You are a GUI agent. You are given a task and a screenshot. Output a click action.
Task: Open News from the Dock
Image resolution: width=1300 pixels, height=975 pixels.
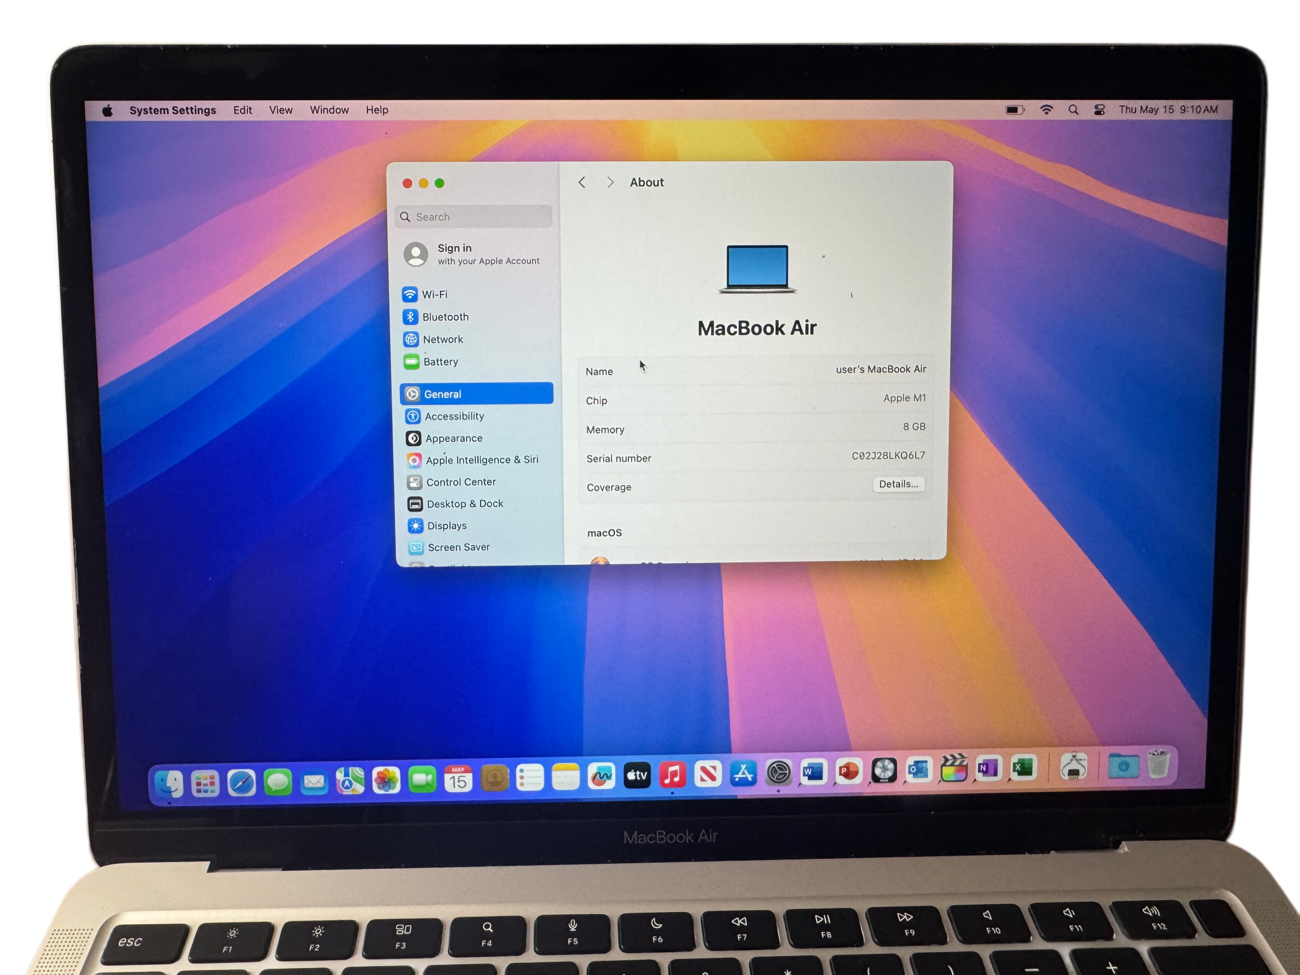click(x=708, y=775)
